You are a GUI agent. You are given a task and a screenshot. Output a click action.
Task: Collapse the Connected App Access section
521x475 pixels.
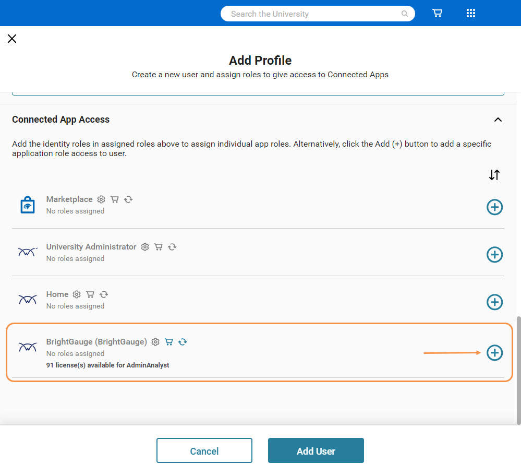click(498, 120)
